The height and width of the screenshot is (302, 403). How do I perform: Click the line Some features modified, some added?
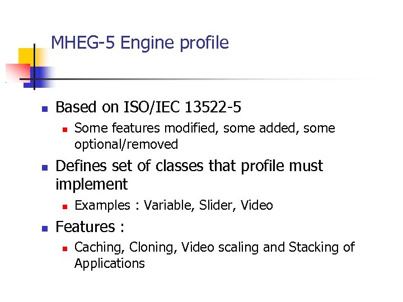(204, 128)
